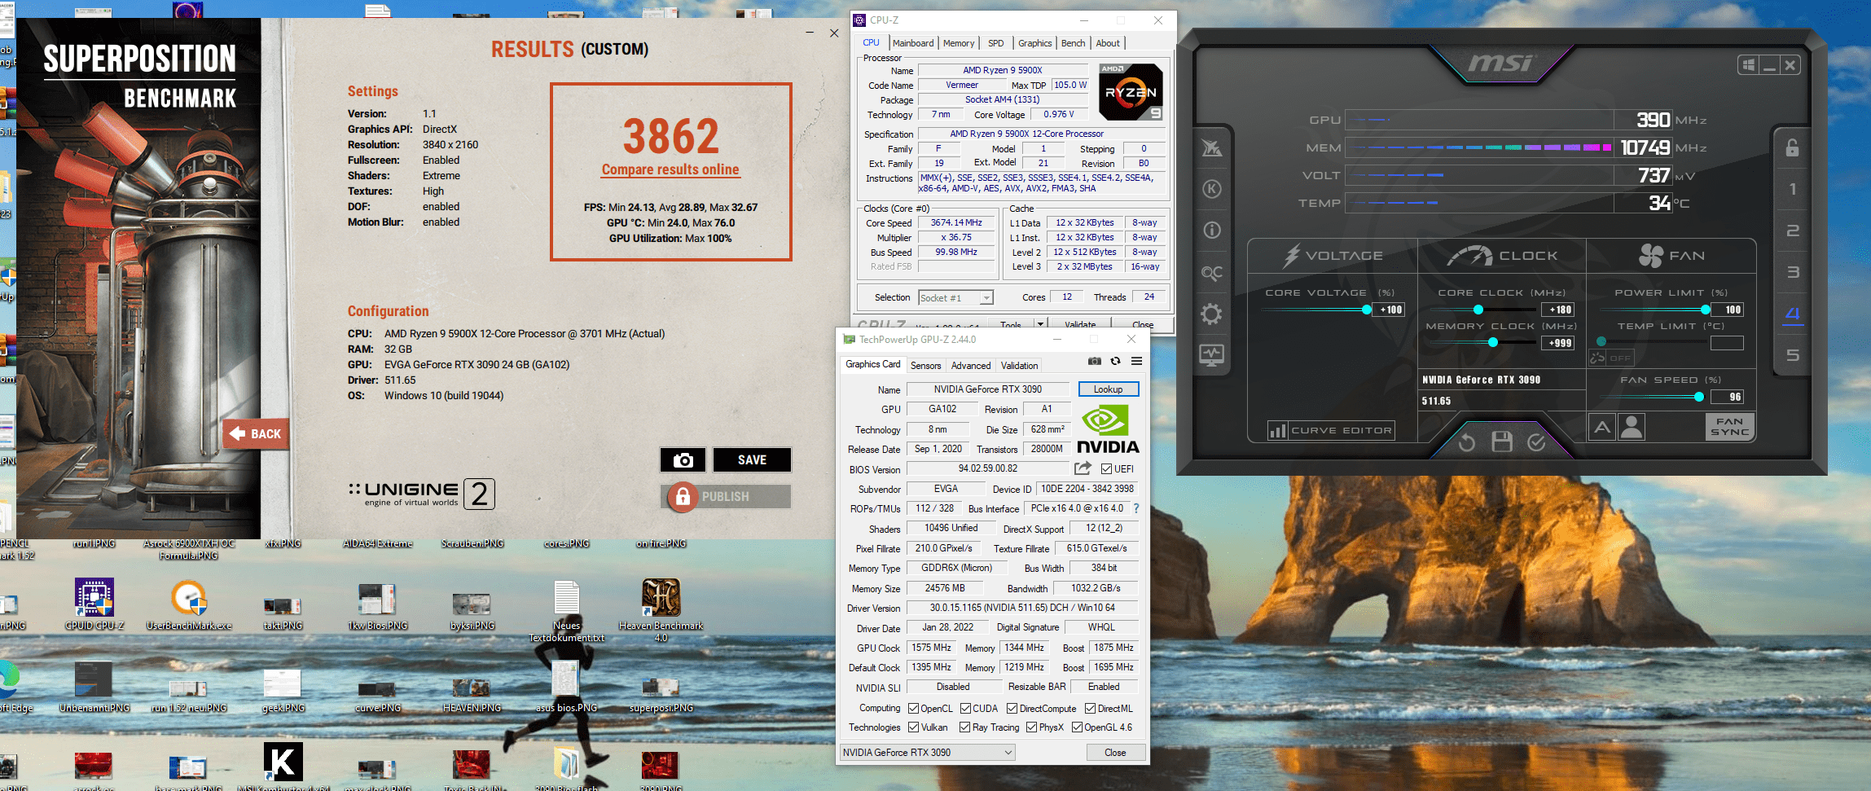Image resolution: width=1871 pixels, height=791 pixels.
Task: Open CPUID CPU-Z desktop shortcut
Action: (94, 604)
